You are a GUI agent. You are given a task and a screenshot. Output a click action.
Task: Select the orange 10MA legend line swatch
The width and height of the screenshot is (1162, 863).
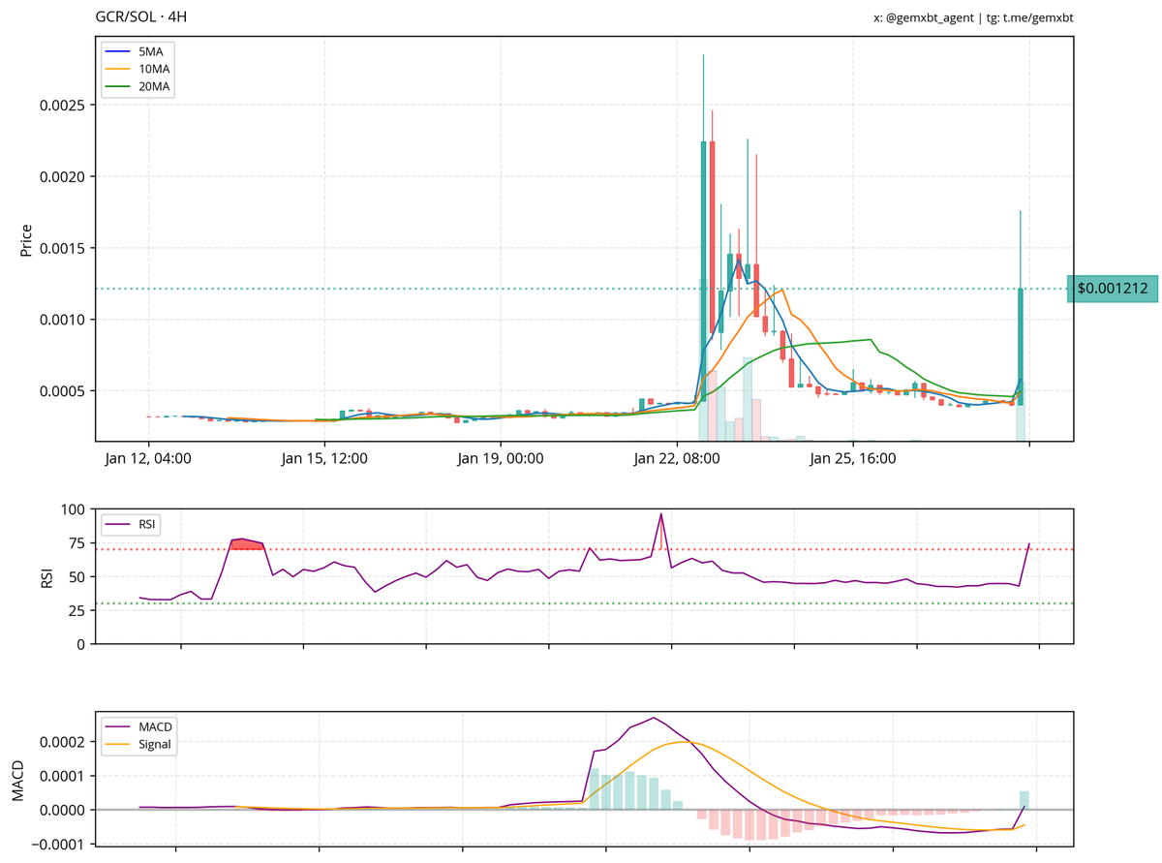coord(118,69)
